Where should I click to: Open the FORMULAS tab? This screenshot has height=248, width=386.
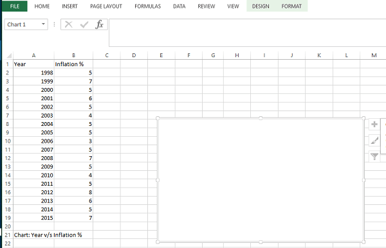click(x=148, y=6)
